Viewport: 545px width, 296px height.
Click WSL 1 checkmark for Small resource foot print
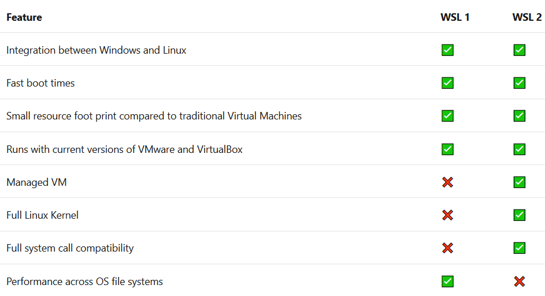coord(447,116)
